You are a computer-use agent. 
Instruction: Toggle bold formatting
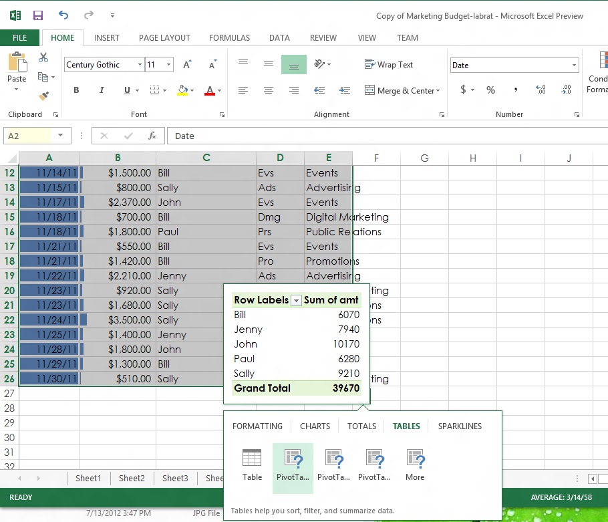tap(75, 90)
